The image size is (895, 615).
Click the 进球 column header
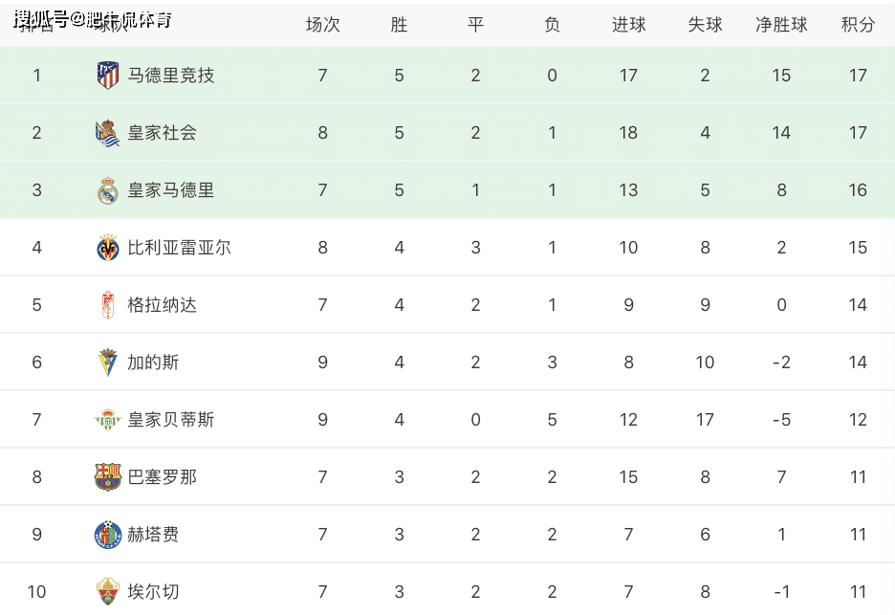click(628, 25)
